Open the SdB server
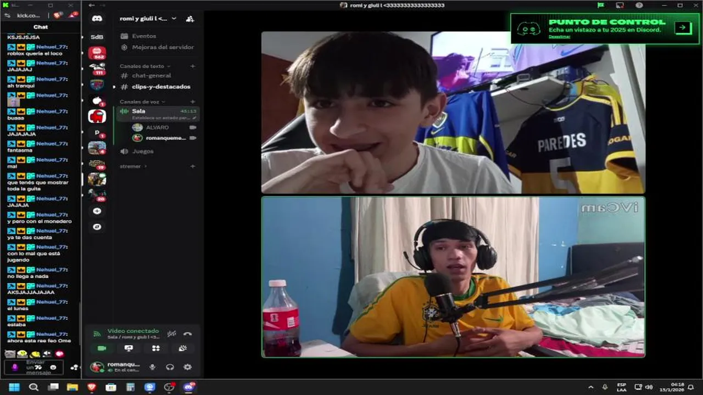 point(97,37)
